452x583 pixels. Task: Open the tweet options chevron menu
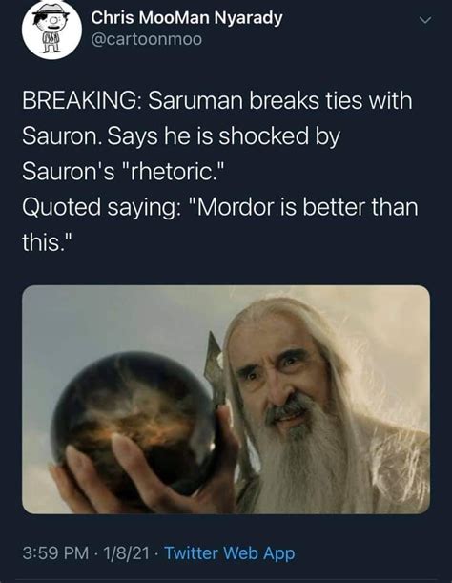click(425, 20)
